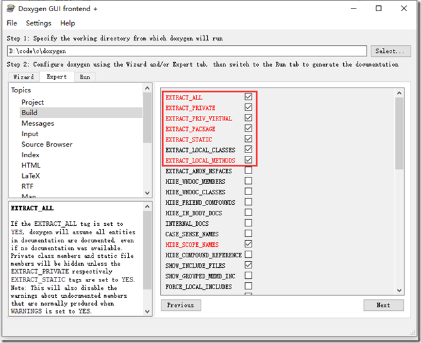Select Source Browser topic
421x343 pixels.
[x=47, y=144]
